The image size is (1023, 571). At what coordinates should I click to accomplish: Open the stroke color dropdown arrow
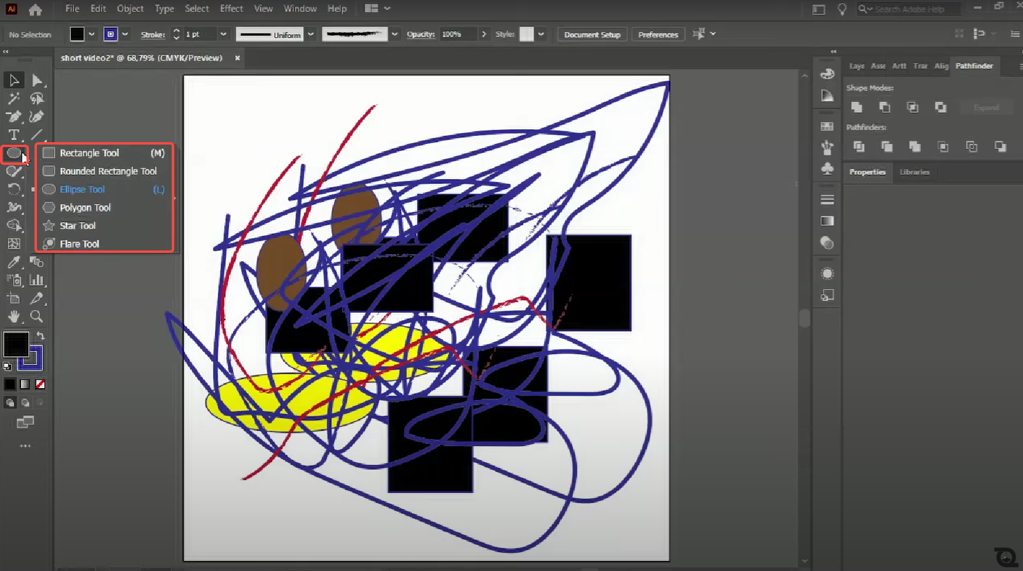coord(125,34)
